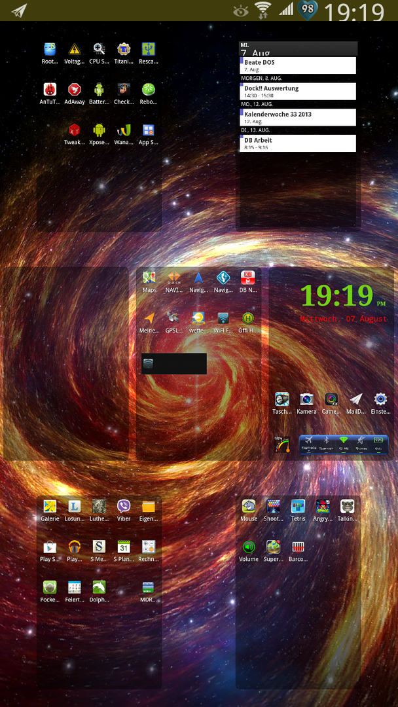The height and width of the screenshot is (707, 398).
Task: Launch the Voltage control app
Action: click(x=75, y=49)
